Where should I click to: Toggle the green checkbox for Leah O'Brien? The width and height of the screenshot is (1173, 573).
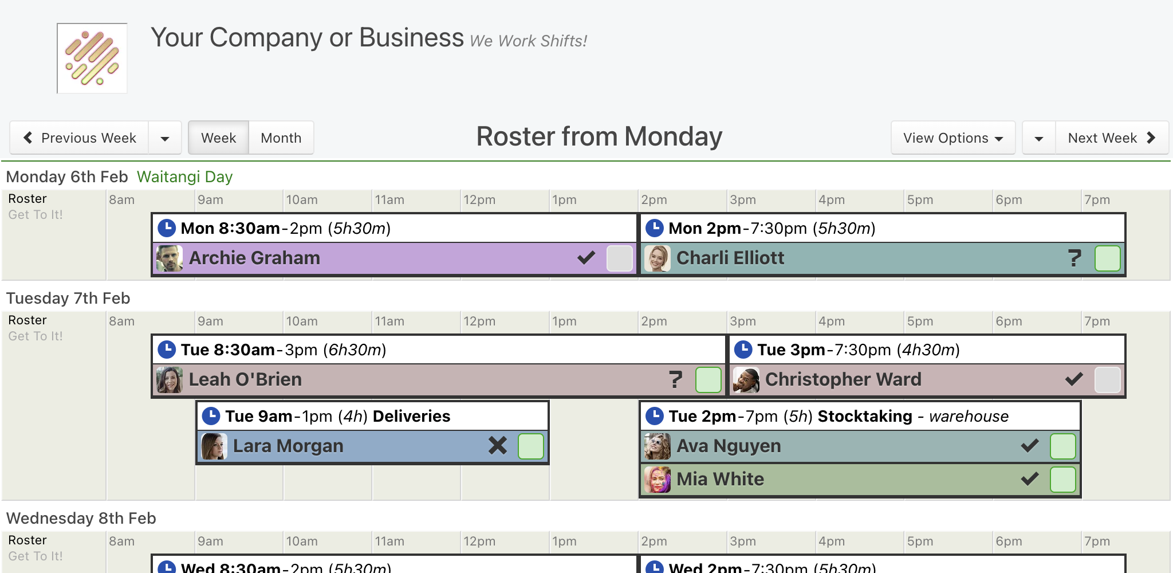pyautogui.click(x=708, y=380)
